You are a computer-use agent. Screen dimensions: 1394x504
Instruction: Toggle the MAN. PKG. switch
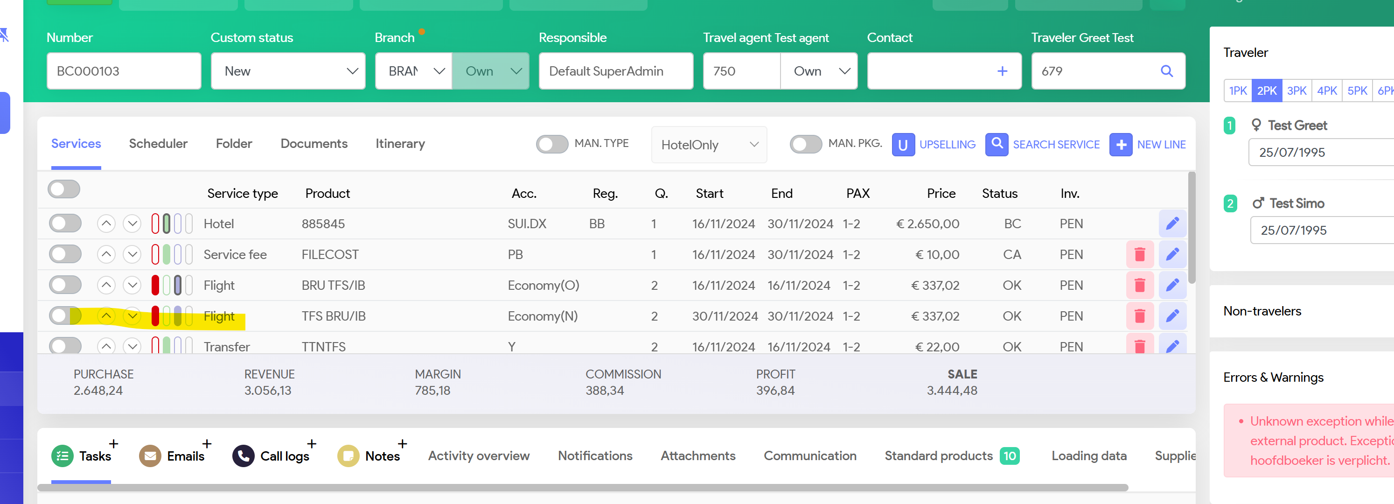tap(805, 144)
